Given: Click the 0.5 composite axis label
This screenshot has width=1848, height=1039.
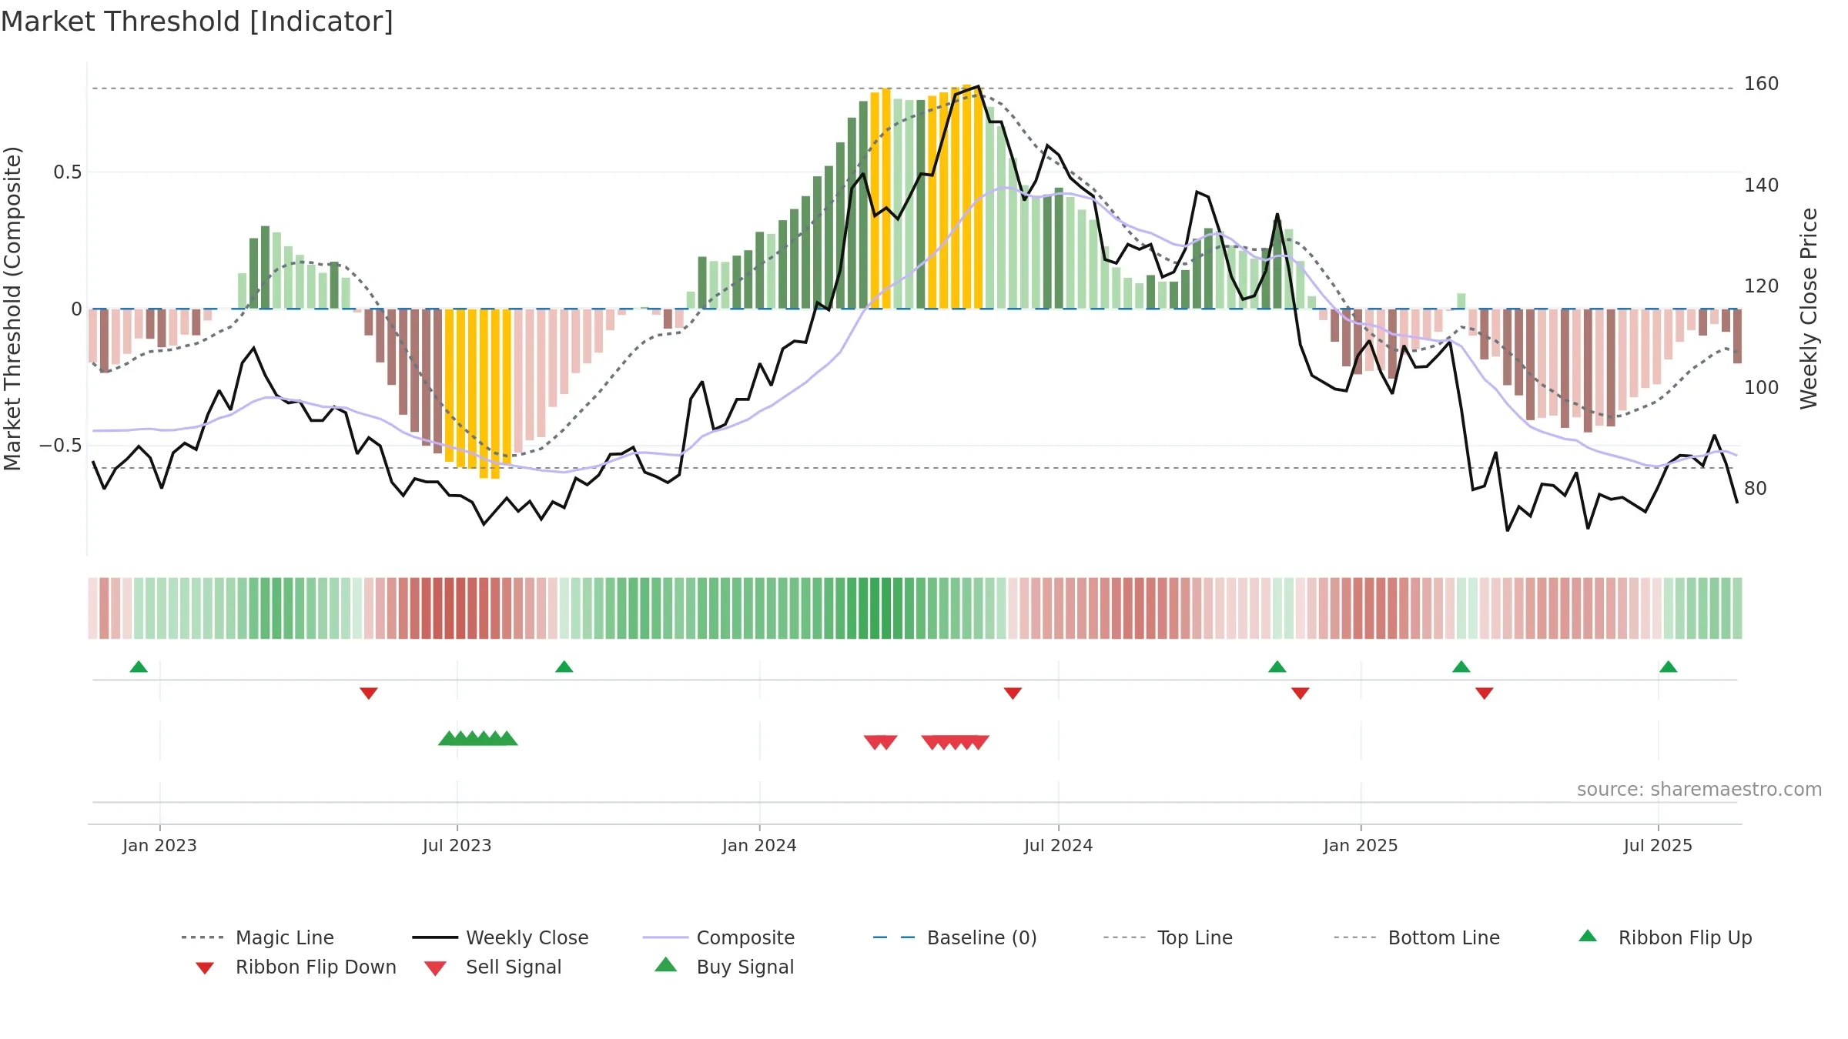Looking at the screenshot, I should (68, 172).
